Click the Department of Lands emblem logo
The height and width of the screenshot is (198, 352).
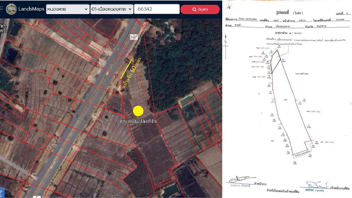pyautogui.click(x=11, y=9)
